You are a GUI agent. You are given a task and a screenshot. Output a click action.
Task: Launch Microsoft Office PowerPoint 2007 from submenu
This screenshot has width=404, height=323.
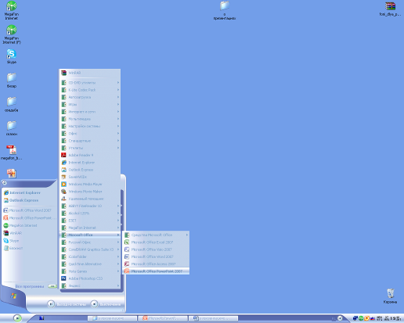click(x=156, y=271)
